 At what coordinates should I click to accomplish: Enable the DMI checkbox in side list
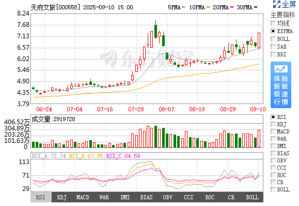tap(273, 146)
